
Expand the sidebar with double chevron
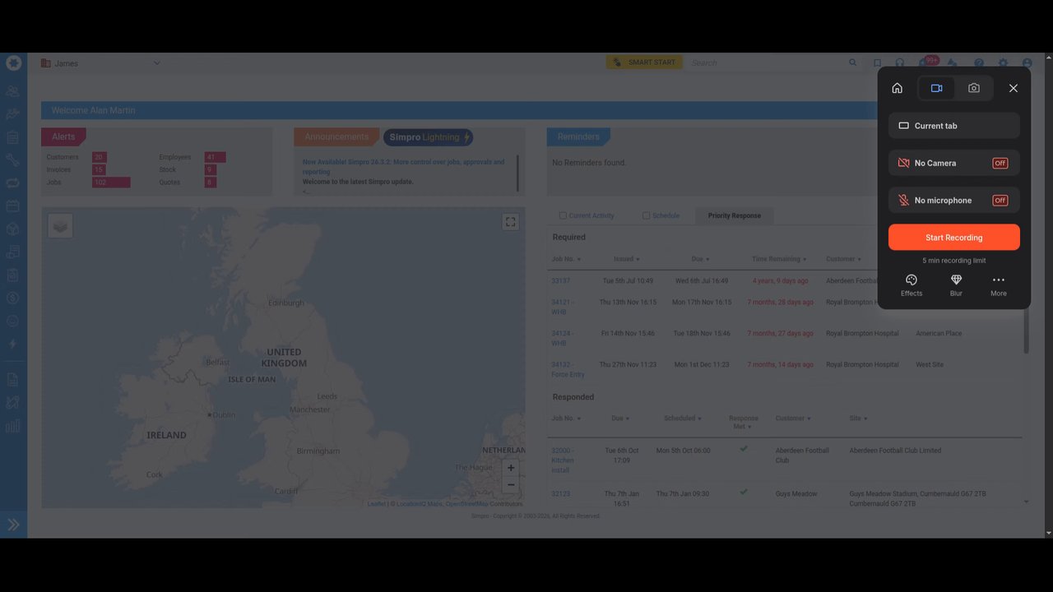(13, 525)
